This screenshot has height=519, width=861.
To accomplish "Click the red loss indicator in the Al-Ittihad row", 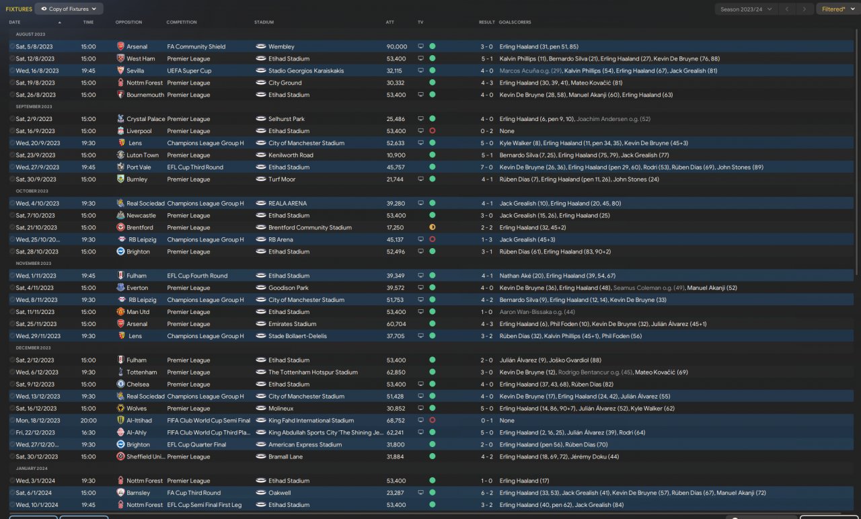I will click(x=432, y=421).
